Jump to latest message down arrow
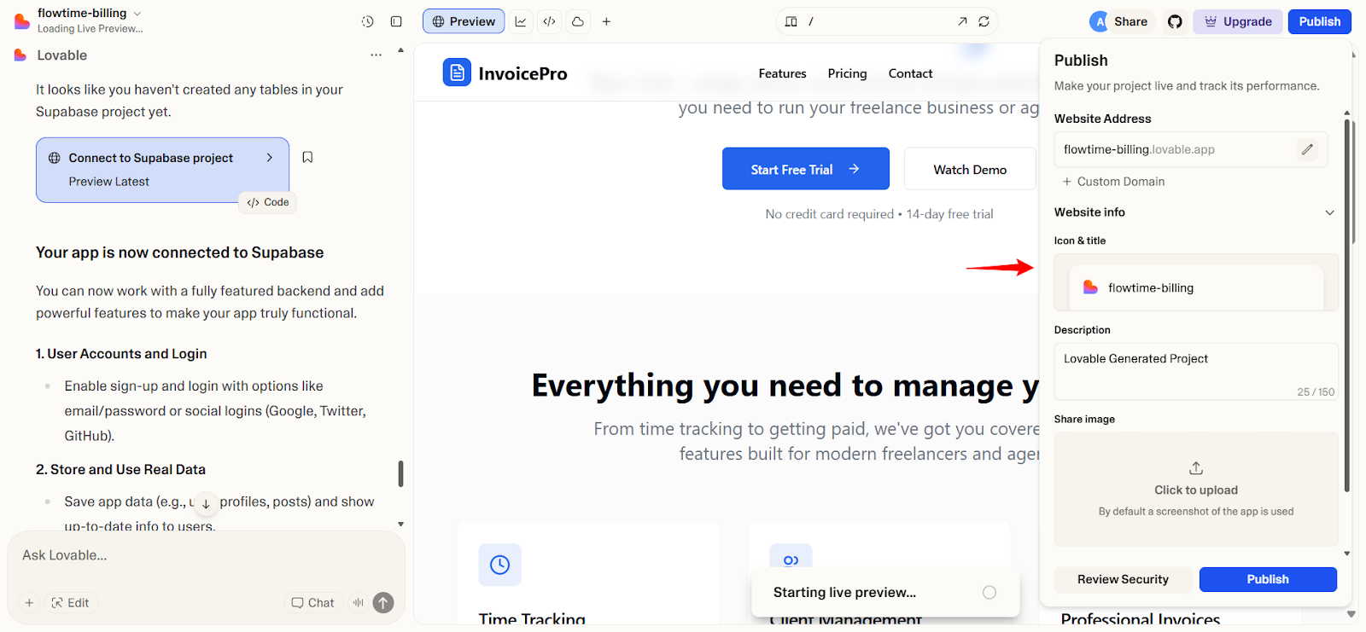This screenshot has width=1366, height=632. (206, 503)
